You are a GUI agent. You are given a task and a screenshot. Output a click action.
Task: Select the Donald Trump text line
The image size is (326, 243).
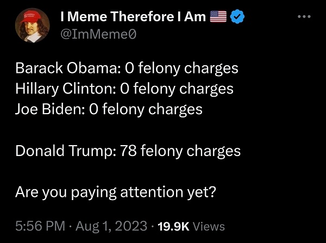pyautogui.click(x=128, y=151)
